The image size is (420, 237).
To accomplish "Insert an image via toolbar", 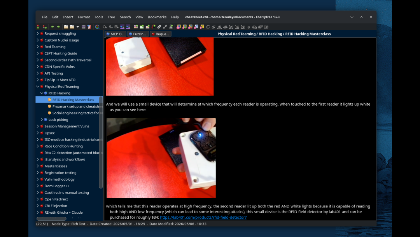I will 136,27.
